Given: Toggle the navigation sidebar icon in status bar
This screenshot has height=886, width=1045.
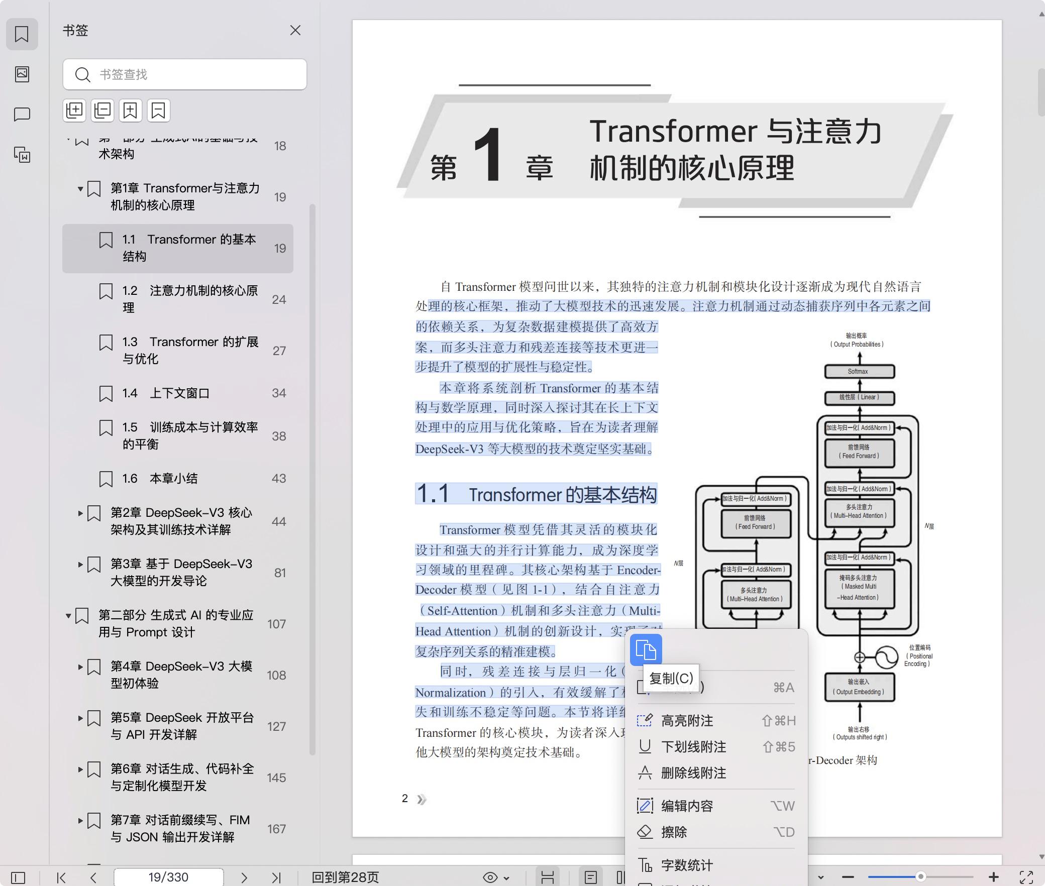Looking at the screenshot, I should 18,877.
